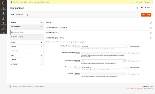Open the System Messages dropdown arrow
The height and width of the screenshot is (94, 155).
pos(151,2)
